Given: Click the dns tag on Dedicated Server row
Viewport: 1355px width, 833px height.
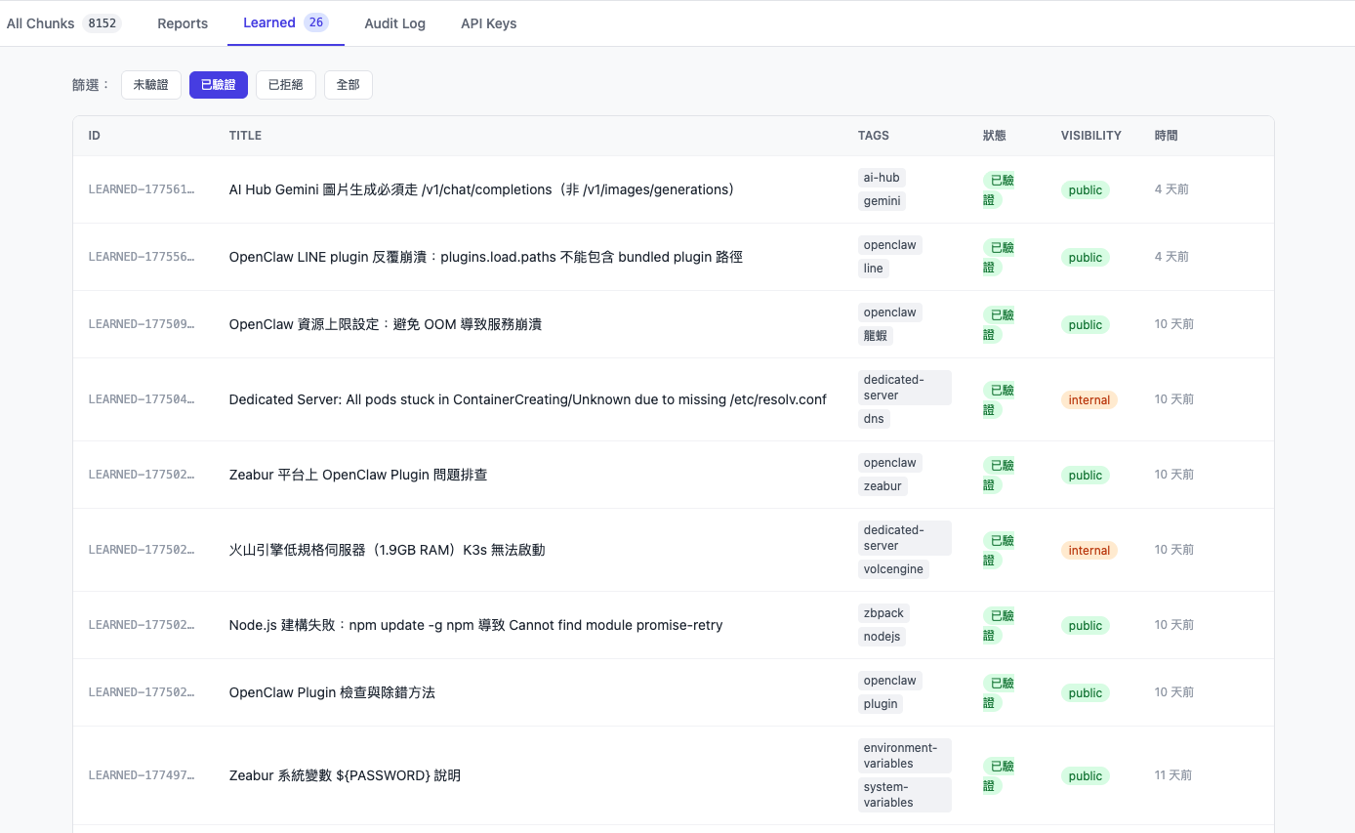Looking at the screenshot, I should tap(873, 418).
